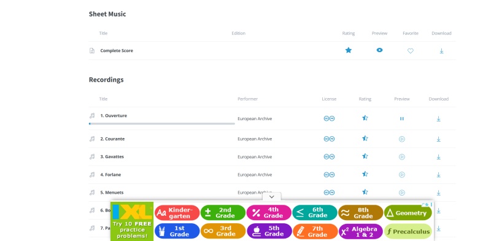The width and height of the screenshot is (491, 241).
Task: Select 1st Grade in the IXL ad
Action: click(177, 231)
